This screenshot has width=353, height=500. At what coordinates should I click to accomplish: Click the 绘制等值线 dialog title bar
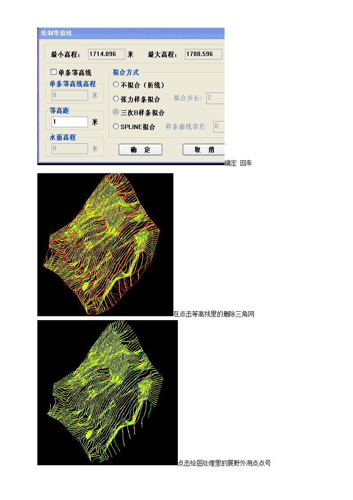coord(131,33)
